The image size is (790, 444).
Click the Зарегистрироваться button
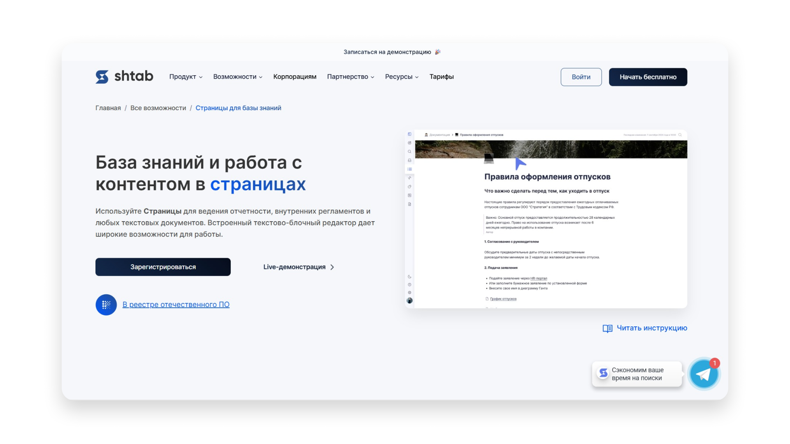pyautogui.click(x=163, y=266)
